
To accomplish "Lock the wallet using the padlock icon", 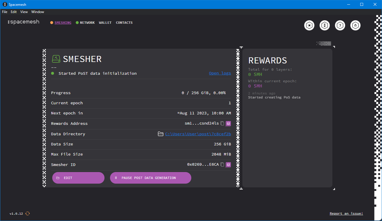I will coord(356,25).
